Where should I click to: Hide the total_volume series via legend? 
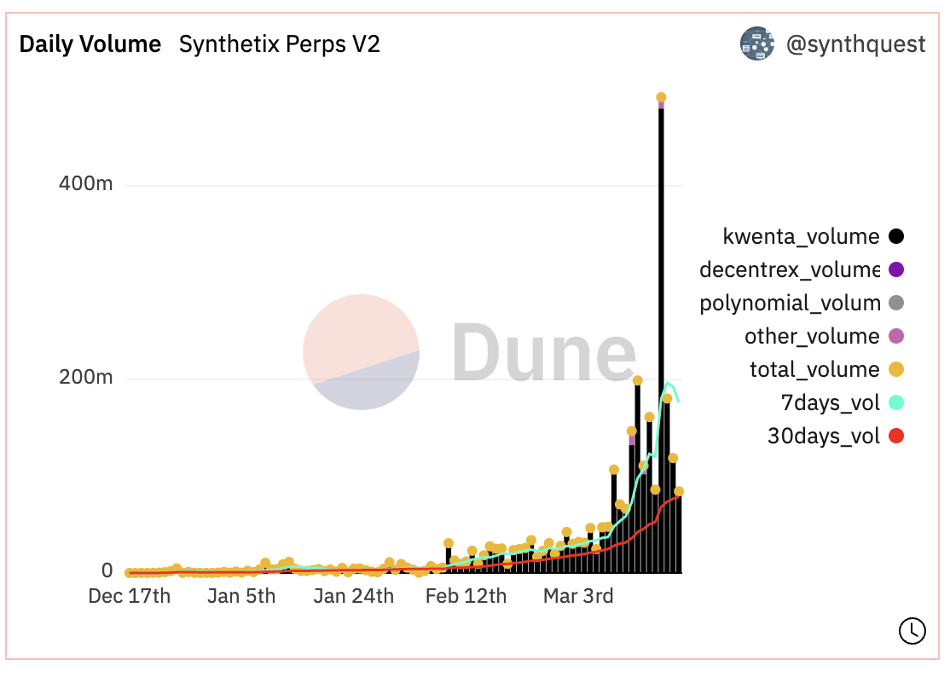(x=814, y=370)
